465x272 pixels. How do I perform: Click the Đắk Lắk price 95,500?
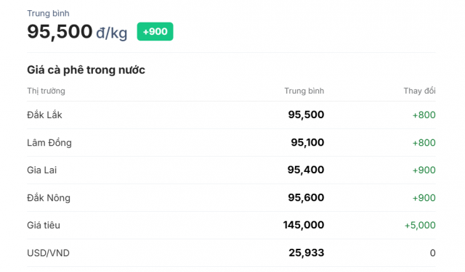[x=306, y=115]
